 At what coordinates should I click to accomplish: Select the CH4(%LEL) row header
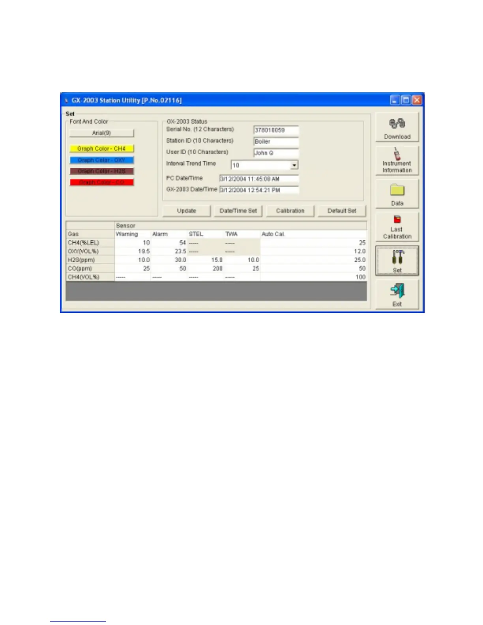tap(90, 243)
